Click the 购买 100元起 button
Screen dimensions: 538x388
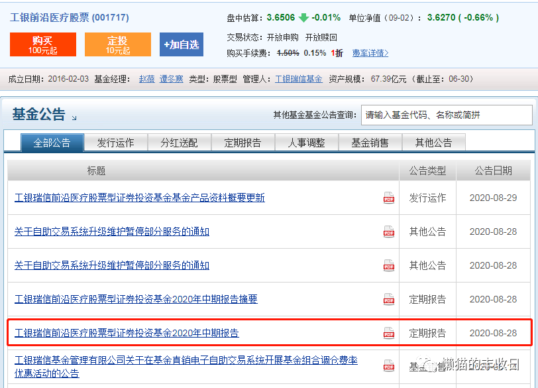43,44
